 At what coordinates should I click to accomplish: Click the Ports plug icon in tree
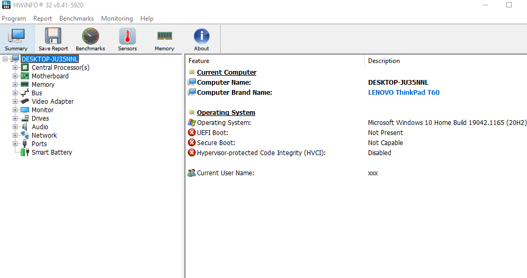(24, 144)
